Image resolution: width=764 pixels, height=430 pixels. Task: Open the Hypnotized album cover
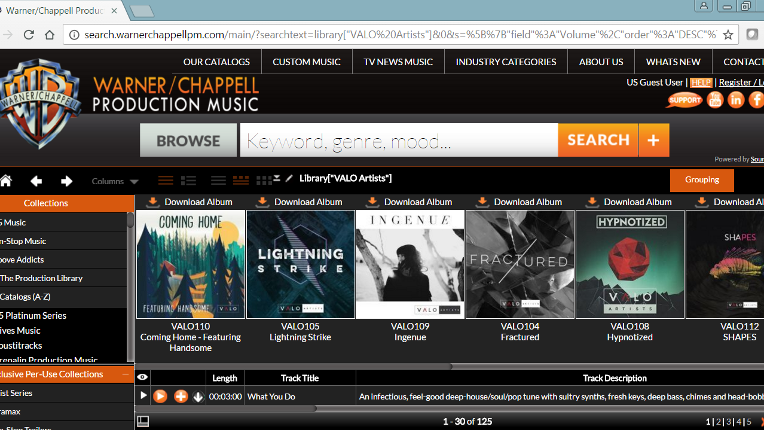(x=630, y=264)
